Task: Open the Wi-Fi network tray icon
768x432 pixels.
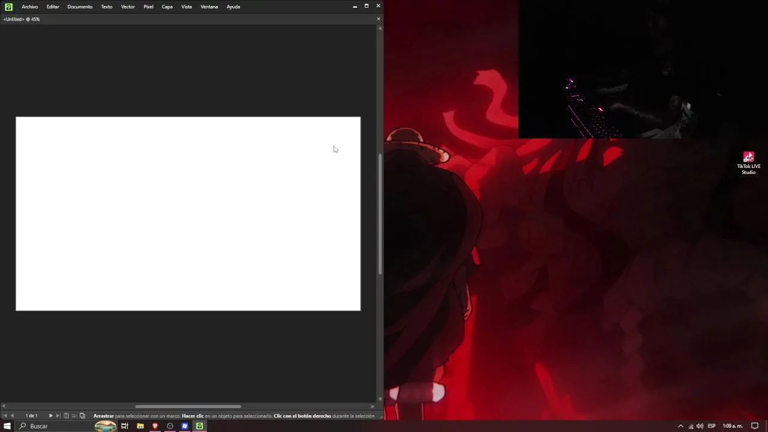Action: tap(691, 426)
